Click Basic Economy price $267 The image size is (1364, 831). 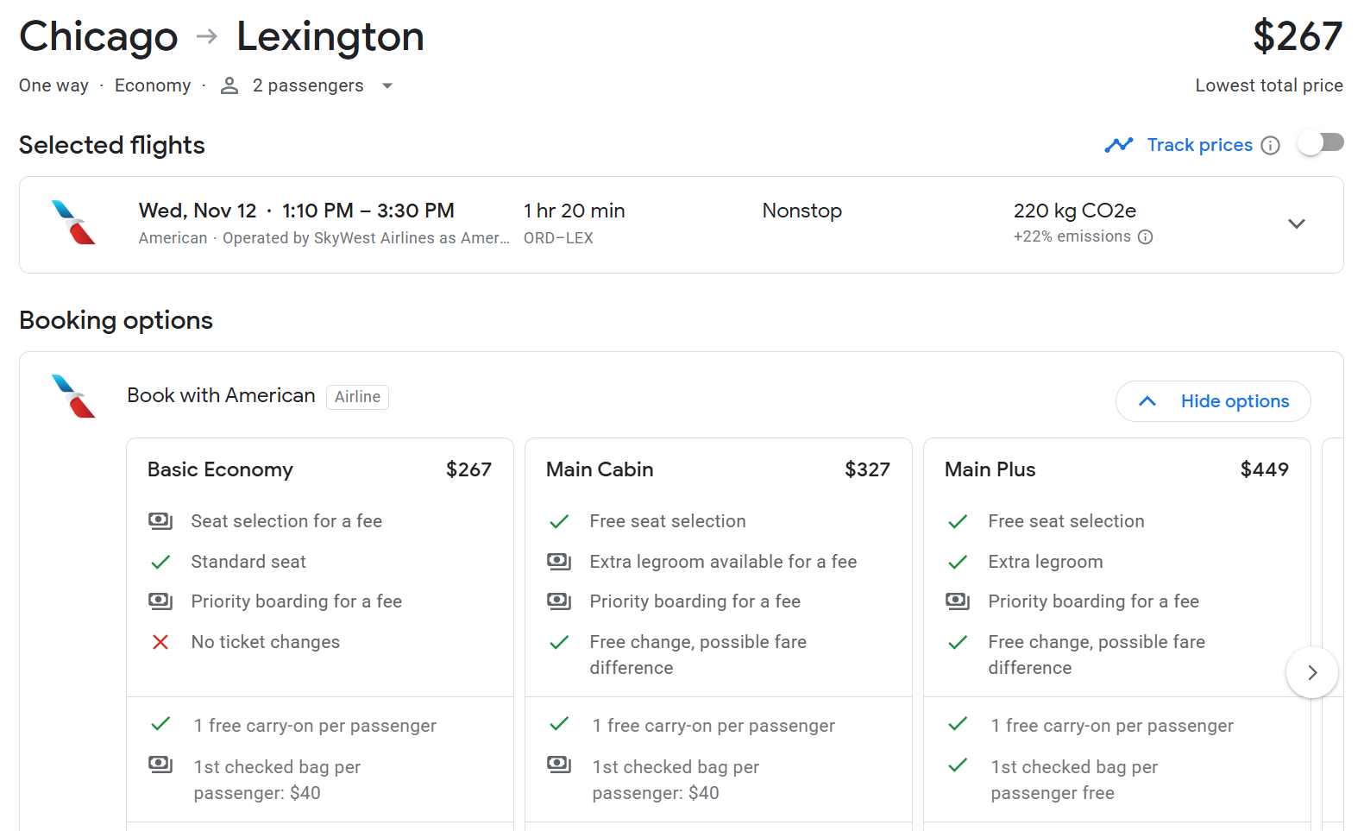[468, 469]
